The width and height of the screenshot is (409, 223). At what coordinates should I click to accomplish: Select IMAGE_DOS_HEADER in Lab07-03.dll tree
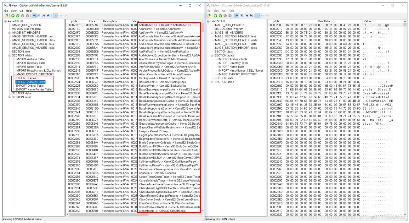[x=229, y=25]
